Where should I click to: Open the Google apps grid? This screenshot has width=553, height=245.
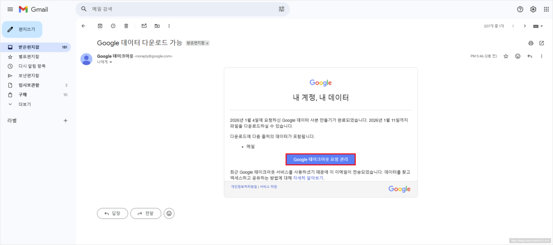pyautogui.click(x=547, y=9)
